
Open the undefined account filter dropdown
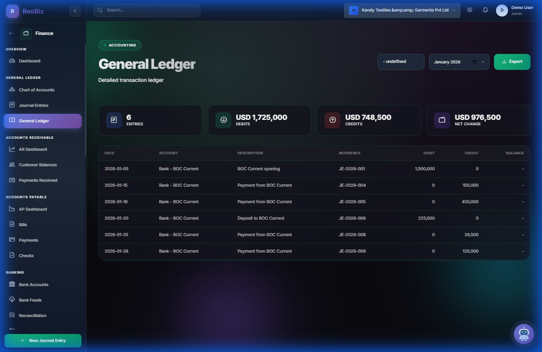[x=400, y=61]
